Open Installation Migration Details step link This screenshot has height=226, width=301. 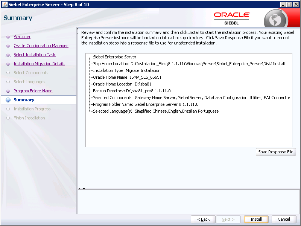[39, 64]
